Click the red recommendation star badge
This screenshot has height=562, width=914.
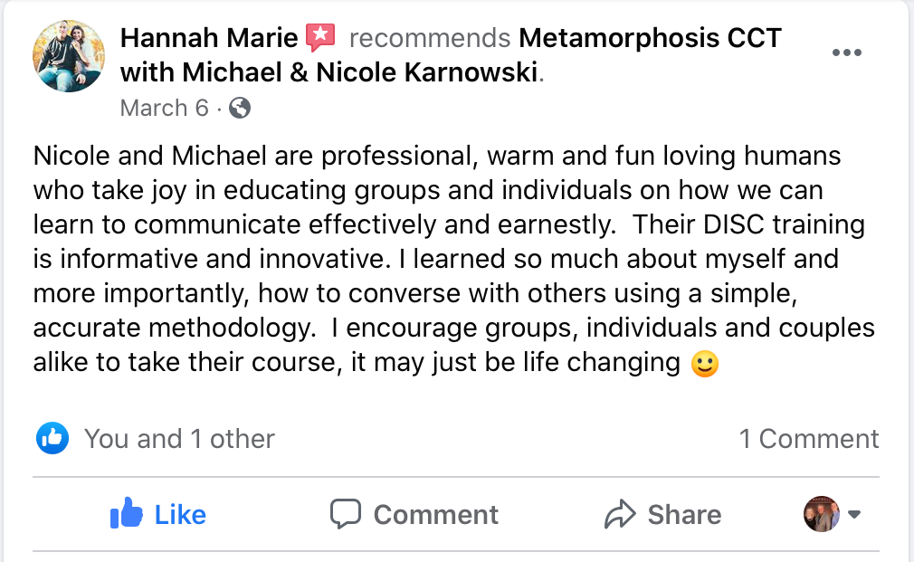tap(320, 38)
